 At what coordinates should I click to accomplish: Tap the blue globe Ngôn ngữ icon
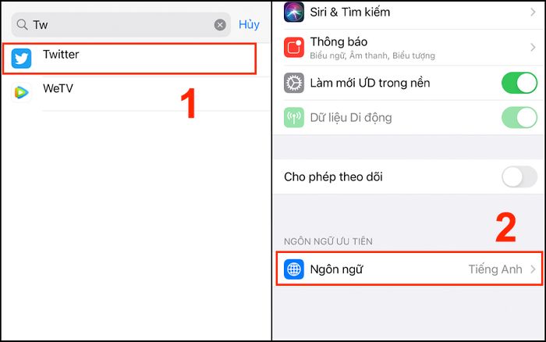coord(294,269)
